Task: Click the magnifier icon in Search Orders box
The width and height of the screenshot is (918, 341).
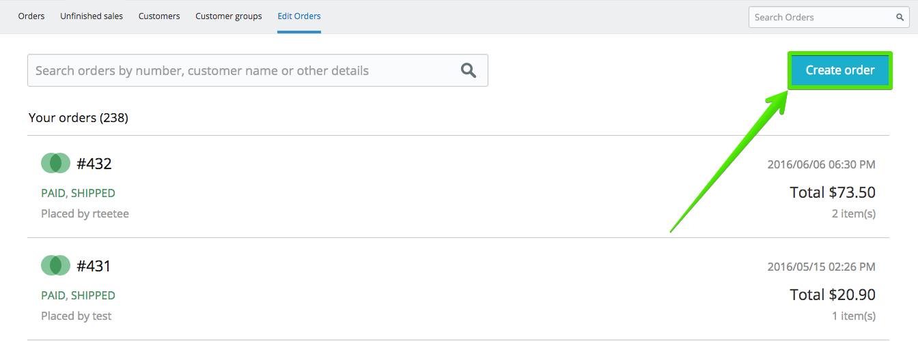Action: [x=900, y=18]
